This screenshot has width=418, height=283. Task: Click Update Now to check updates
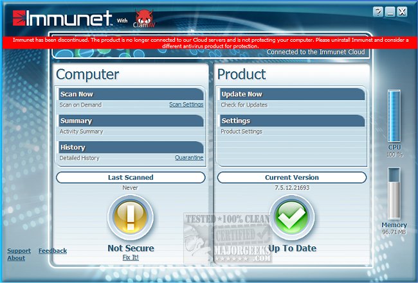coord(292,94)
